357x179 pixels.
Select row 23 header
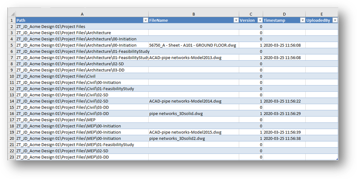point(12,157)
